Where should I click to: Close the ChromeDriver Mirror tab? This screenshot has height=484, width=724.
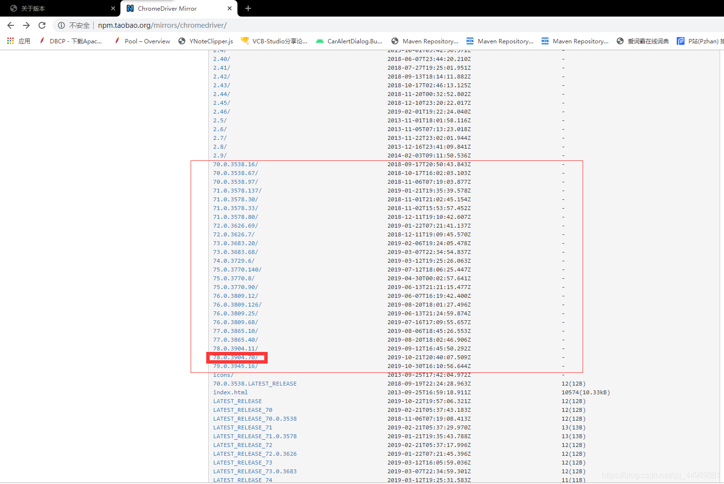(x=230, y=8)
